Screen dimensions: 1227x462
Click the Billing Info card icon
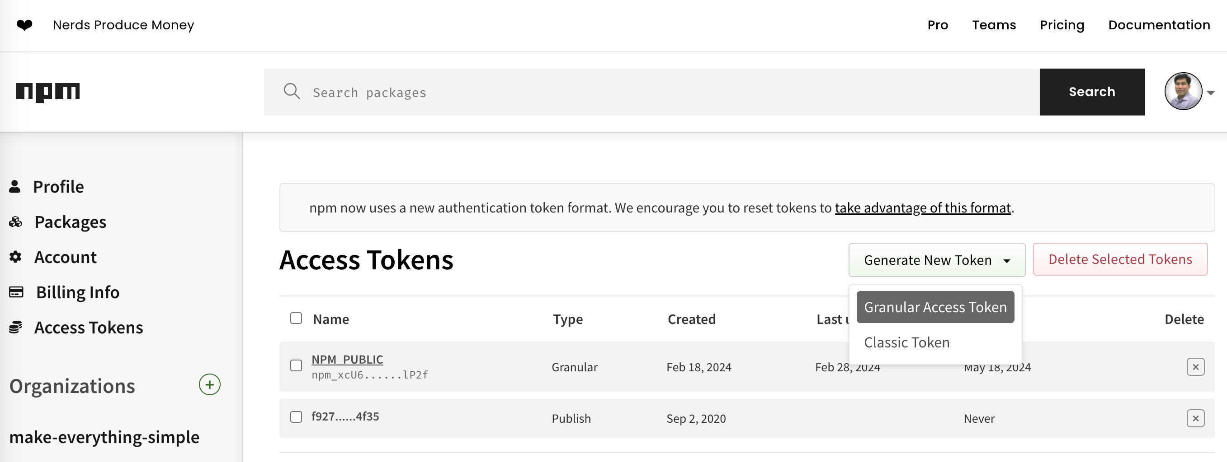click(16, 292)
